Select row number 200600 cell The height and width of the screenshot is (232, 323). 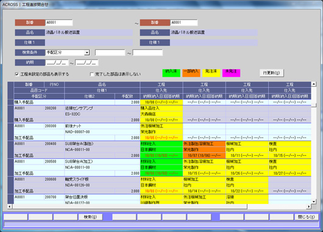(54, 179)
